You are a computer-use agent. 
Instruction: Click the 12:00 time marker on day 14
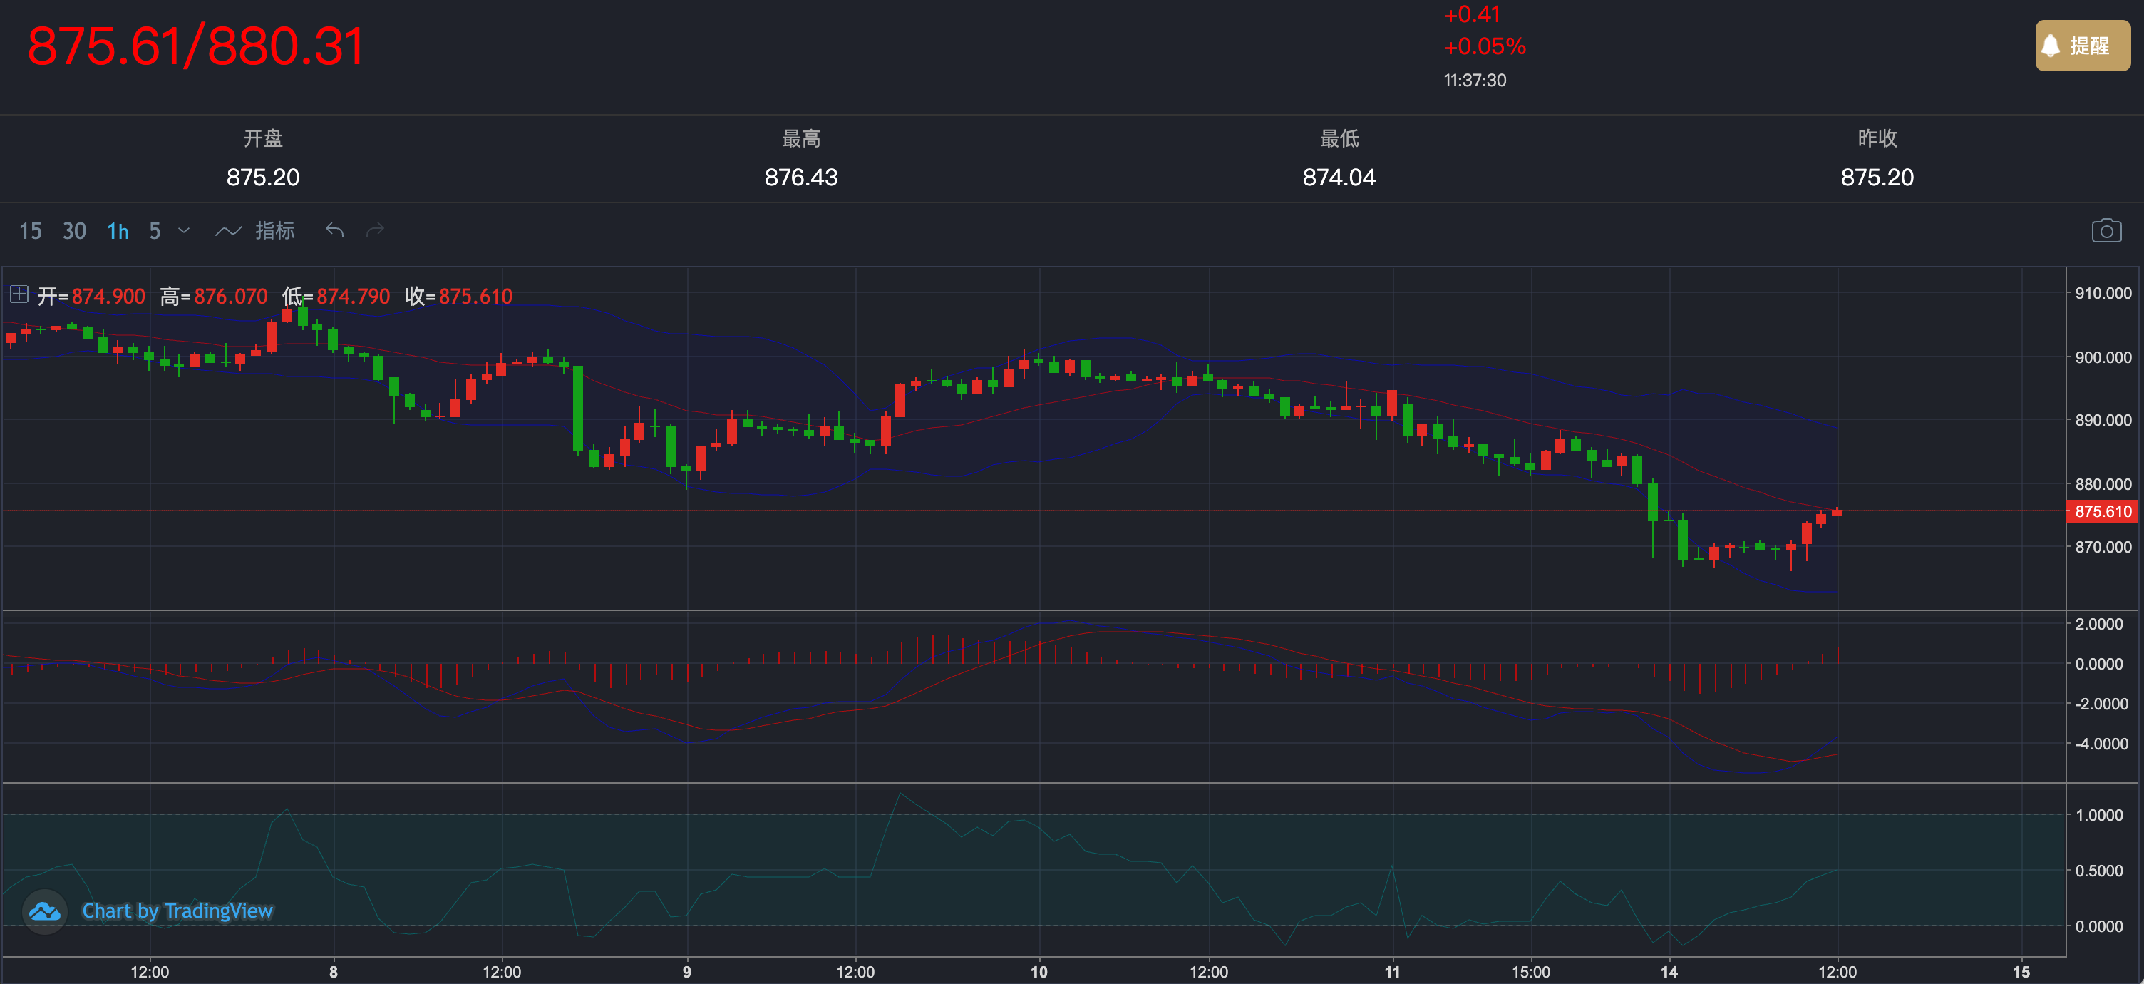1837,971
